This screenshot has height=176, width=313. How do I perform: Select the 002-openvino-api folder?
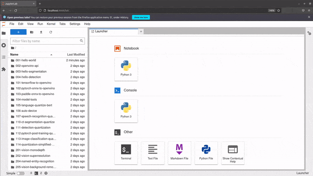[x=48, y=66]
